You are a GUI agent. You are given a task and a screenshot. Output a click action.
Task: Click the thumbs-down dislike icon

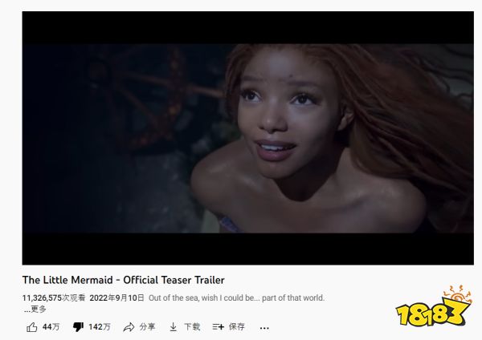78,327
